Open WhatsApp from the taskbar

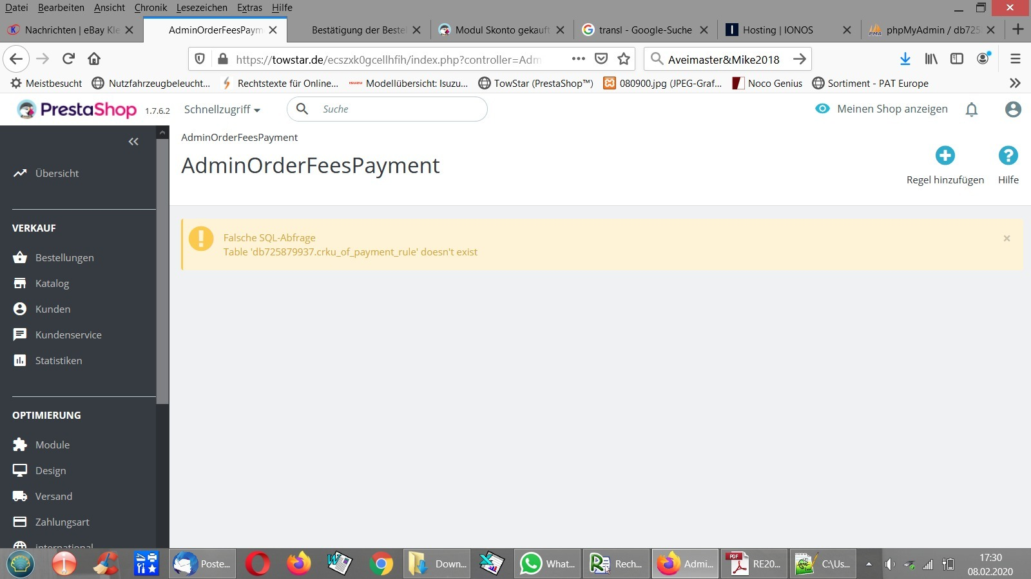pyautogui.click(x=548, y=564)
